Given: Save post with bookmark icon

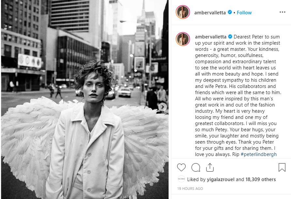Looking at the screenshot, I should pyautogui.click(x=282, y=167).
